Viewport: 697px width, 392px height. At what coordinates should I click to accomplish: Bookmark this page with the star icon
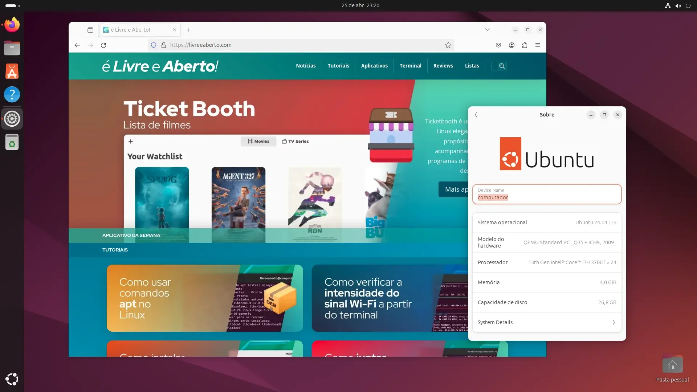[x=448, y=45]
